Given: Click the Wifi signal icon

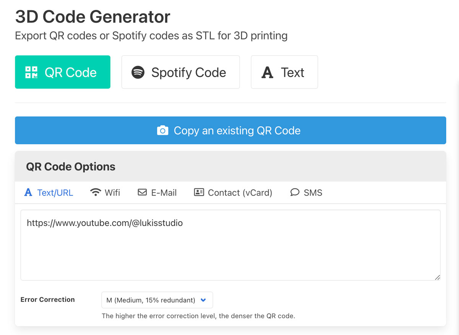Looking at the screenshot, I should pos(95,192).
